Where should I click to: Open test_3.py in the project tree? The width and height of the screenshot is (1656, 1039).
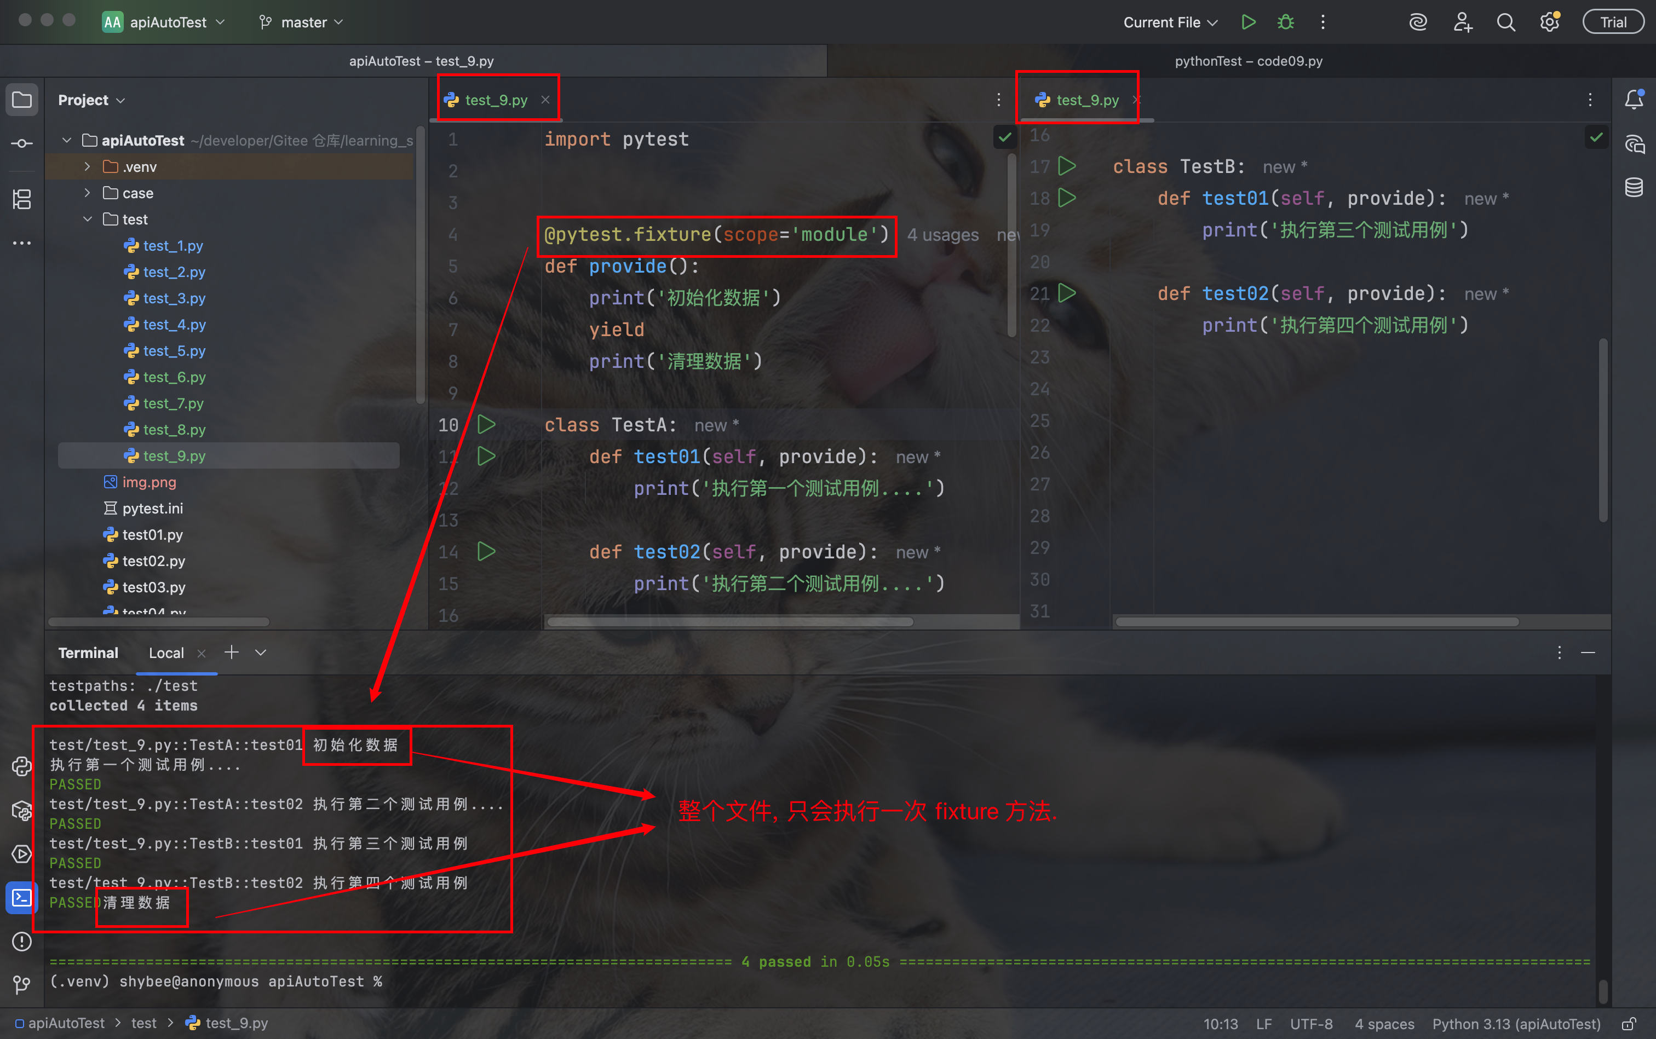(174, 298)
